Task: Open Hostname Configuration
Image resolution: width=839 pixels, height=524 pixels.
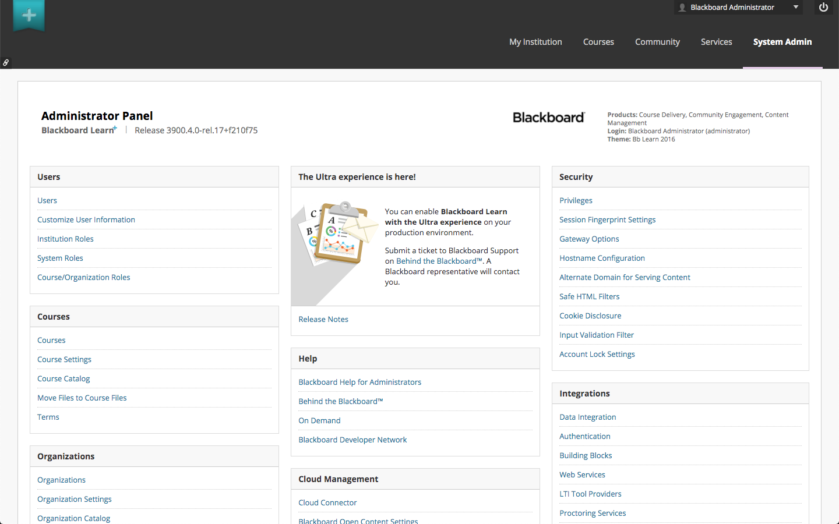Action: coord(602,258)
